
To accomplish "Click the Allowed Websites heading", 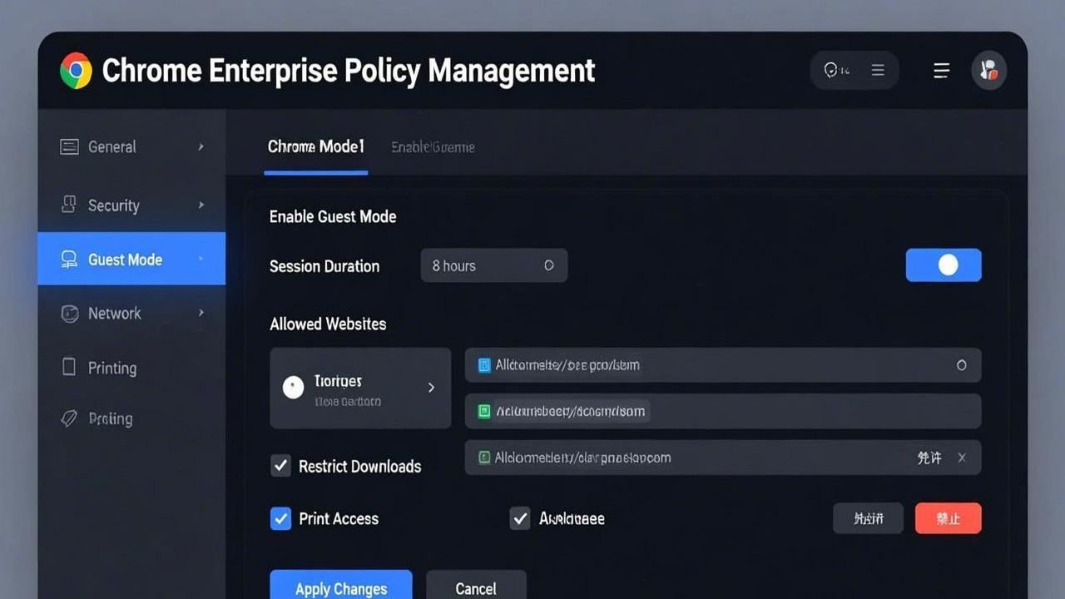I will pyautogui.click(x=328, y=324).
